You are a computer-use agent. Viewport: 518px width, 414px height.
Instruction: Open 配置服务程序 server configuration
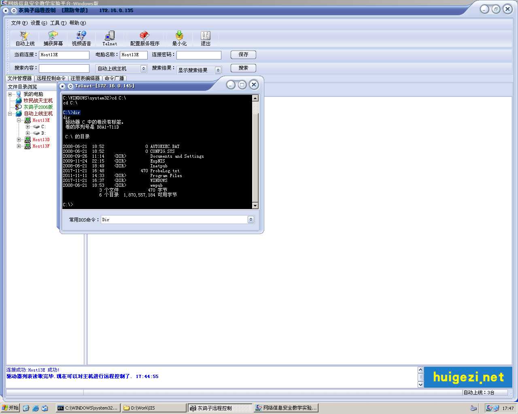tap(144, 39)
